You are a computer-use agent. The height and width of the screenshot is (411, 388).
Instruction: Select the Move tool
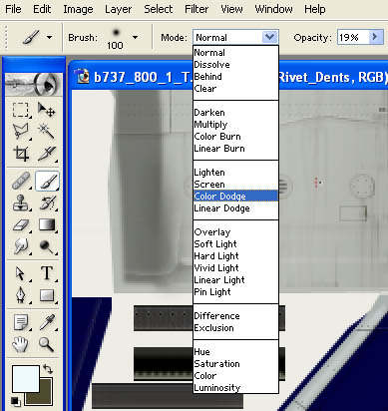point(46,110)
